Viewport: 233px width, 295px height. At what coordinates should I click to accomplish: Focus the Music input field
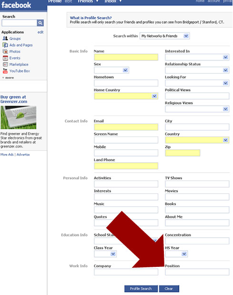pos(126,210)
